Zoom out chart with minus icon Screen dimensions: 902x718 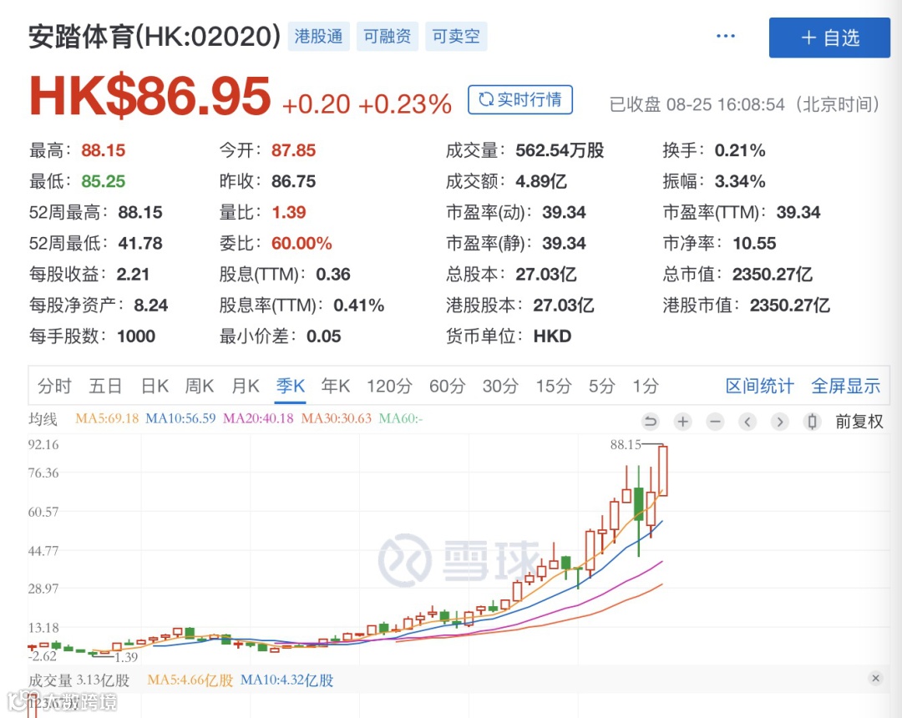(x=715, y=422)
